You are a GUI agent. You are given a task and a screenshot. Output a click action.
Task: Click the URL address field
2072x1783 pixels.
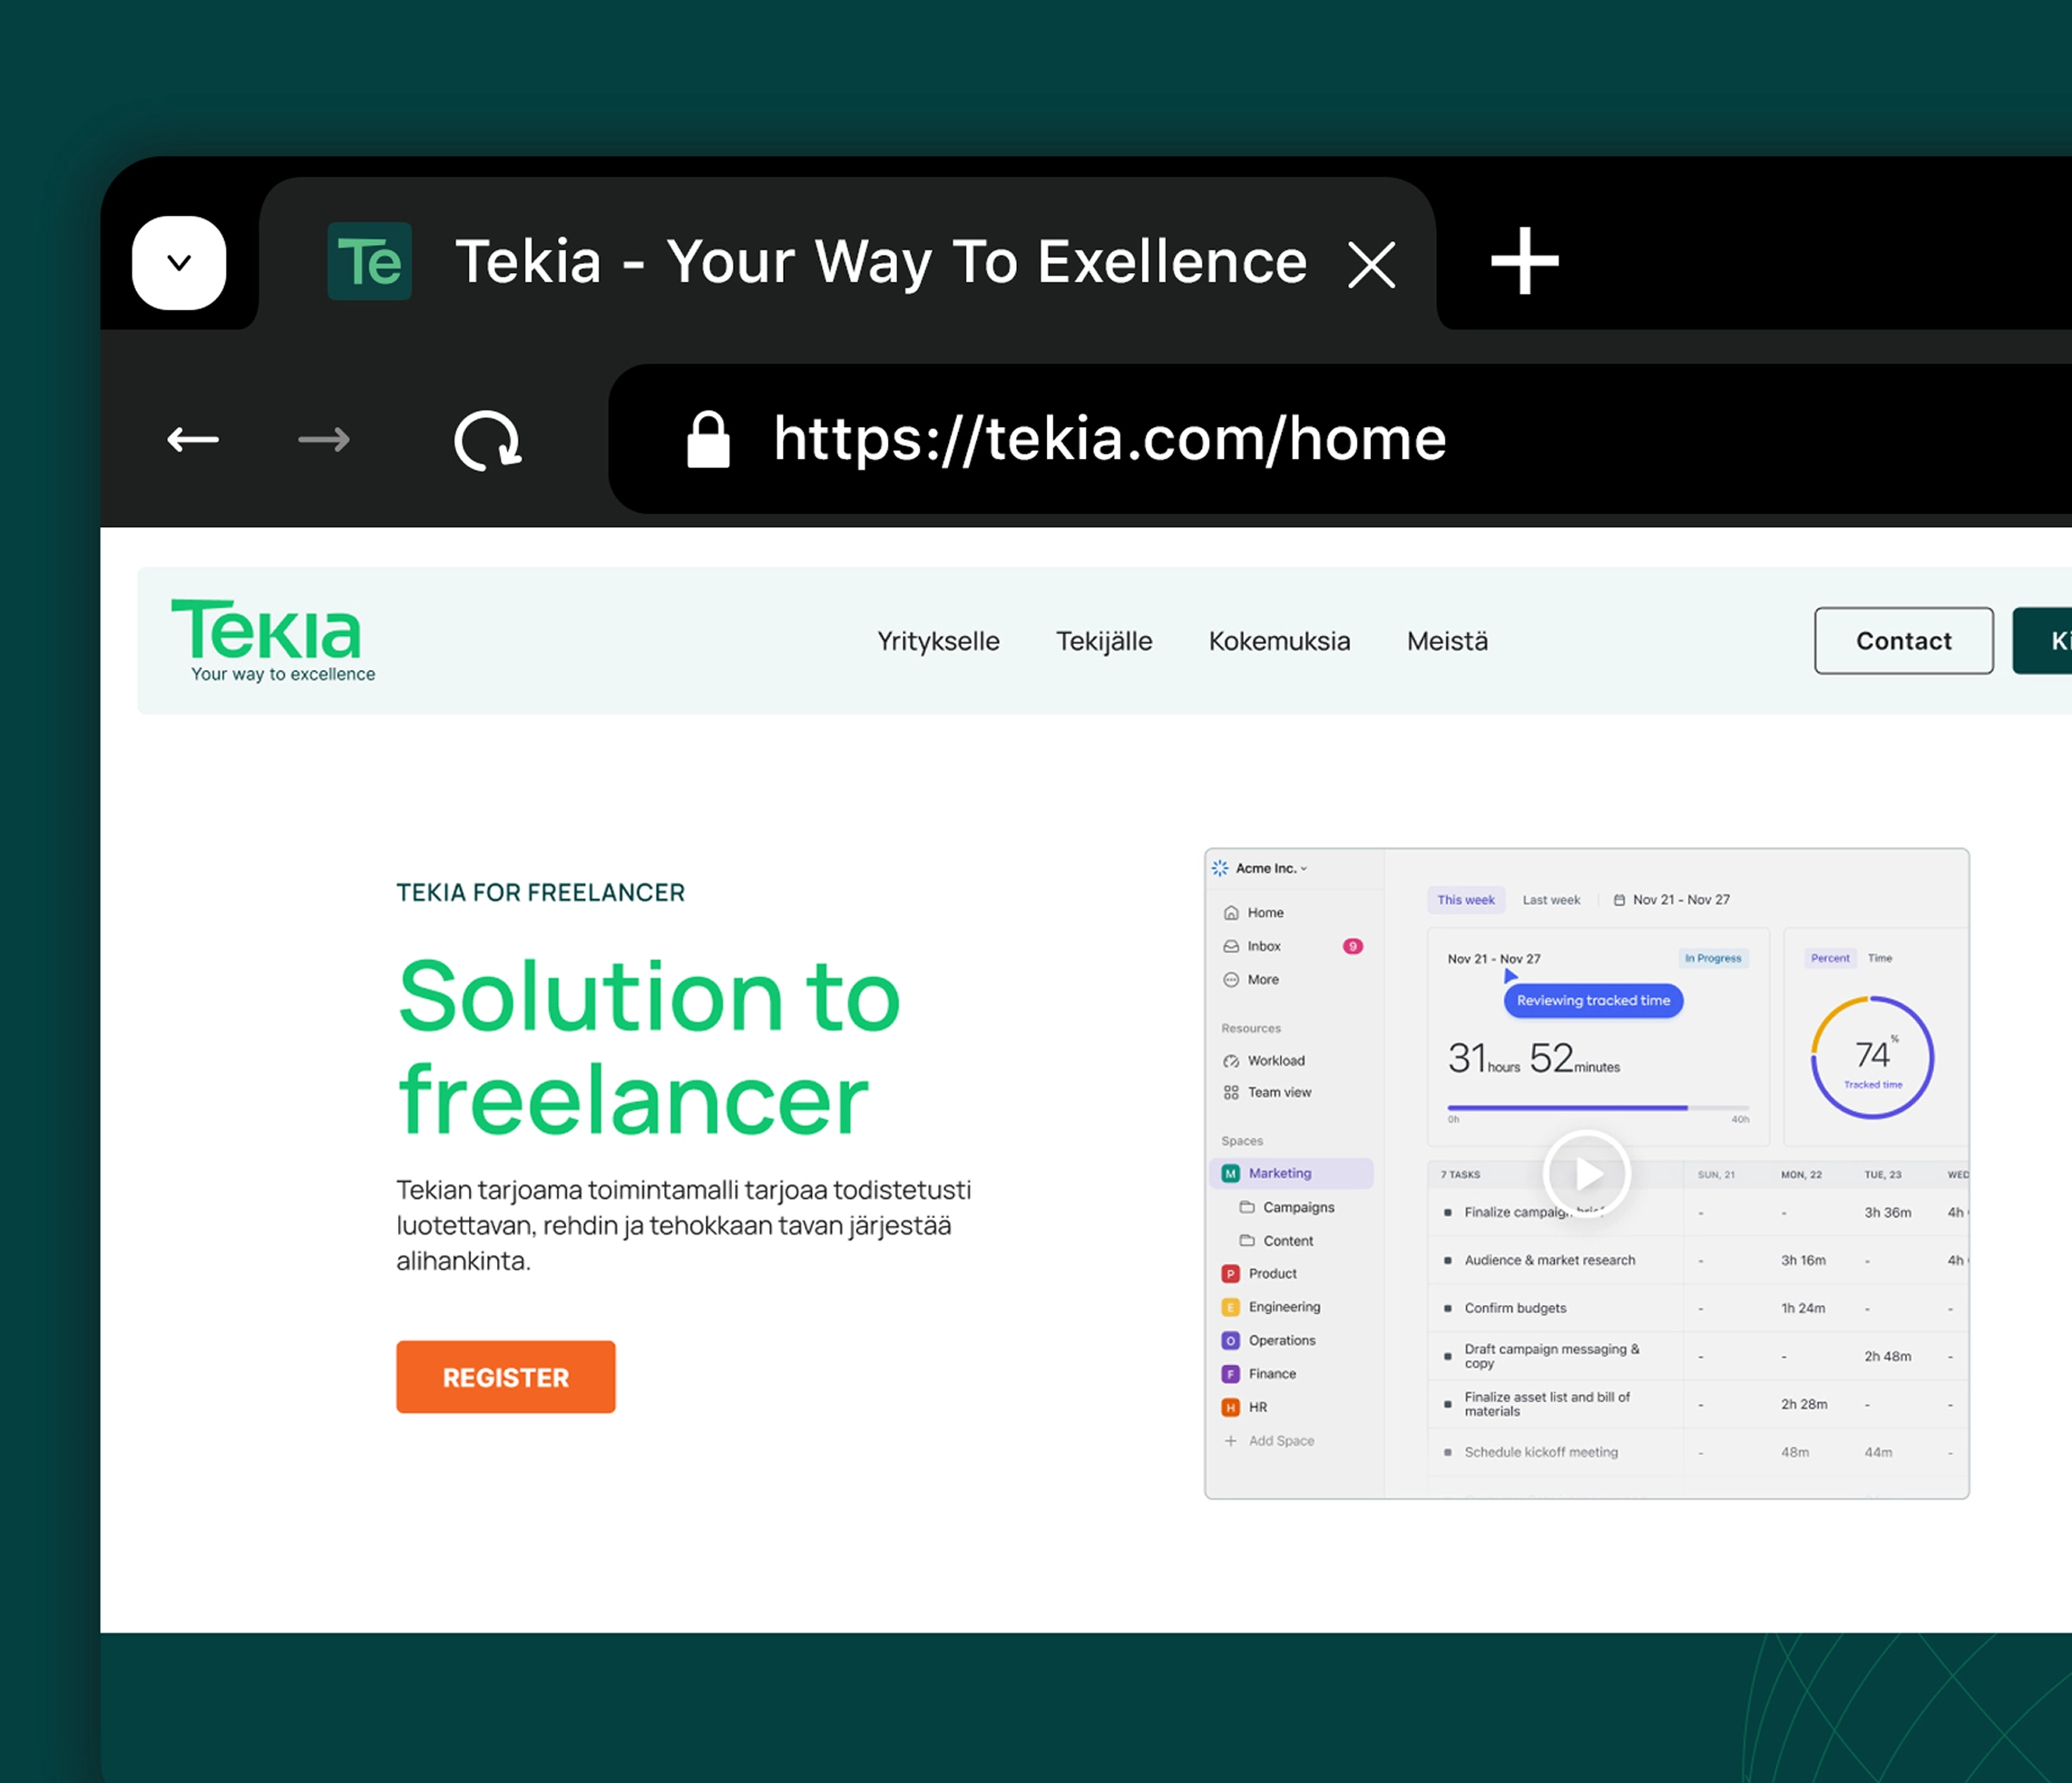click(1340, 439)
